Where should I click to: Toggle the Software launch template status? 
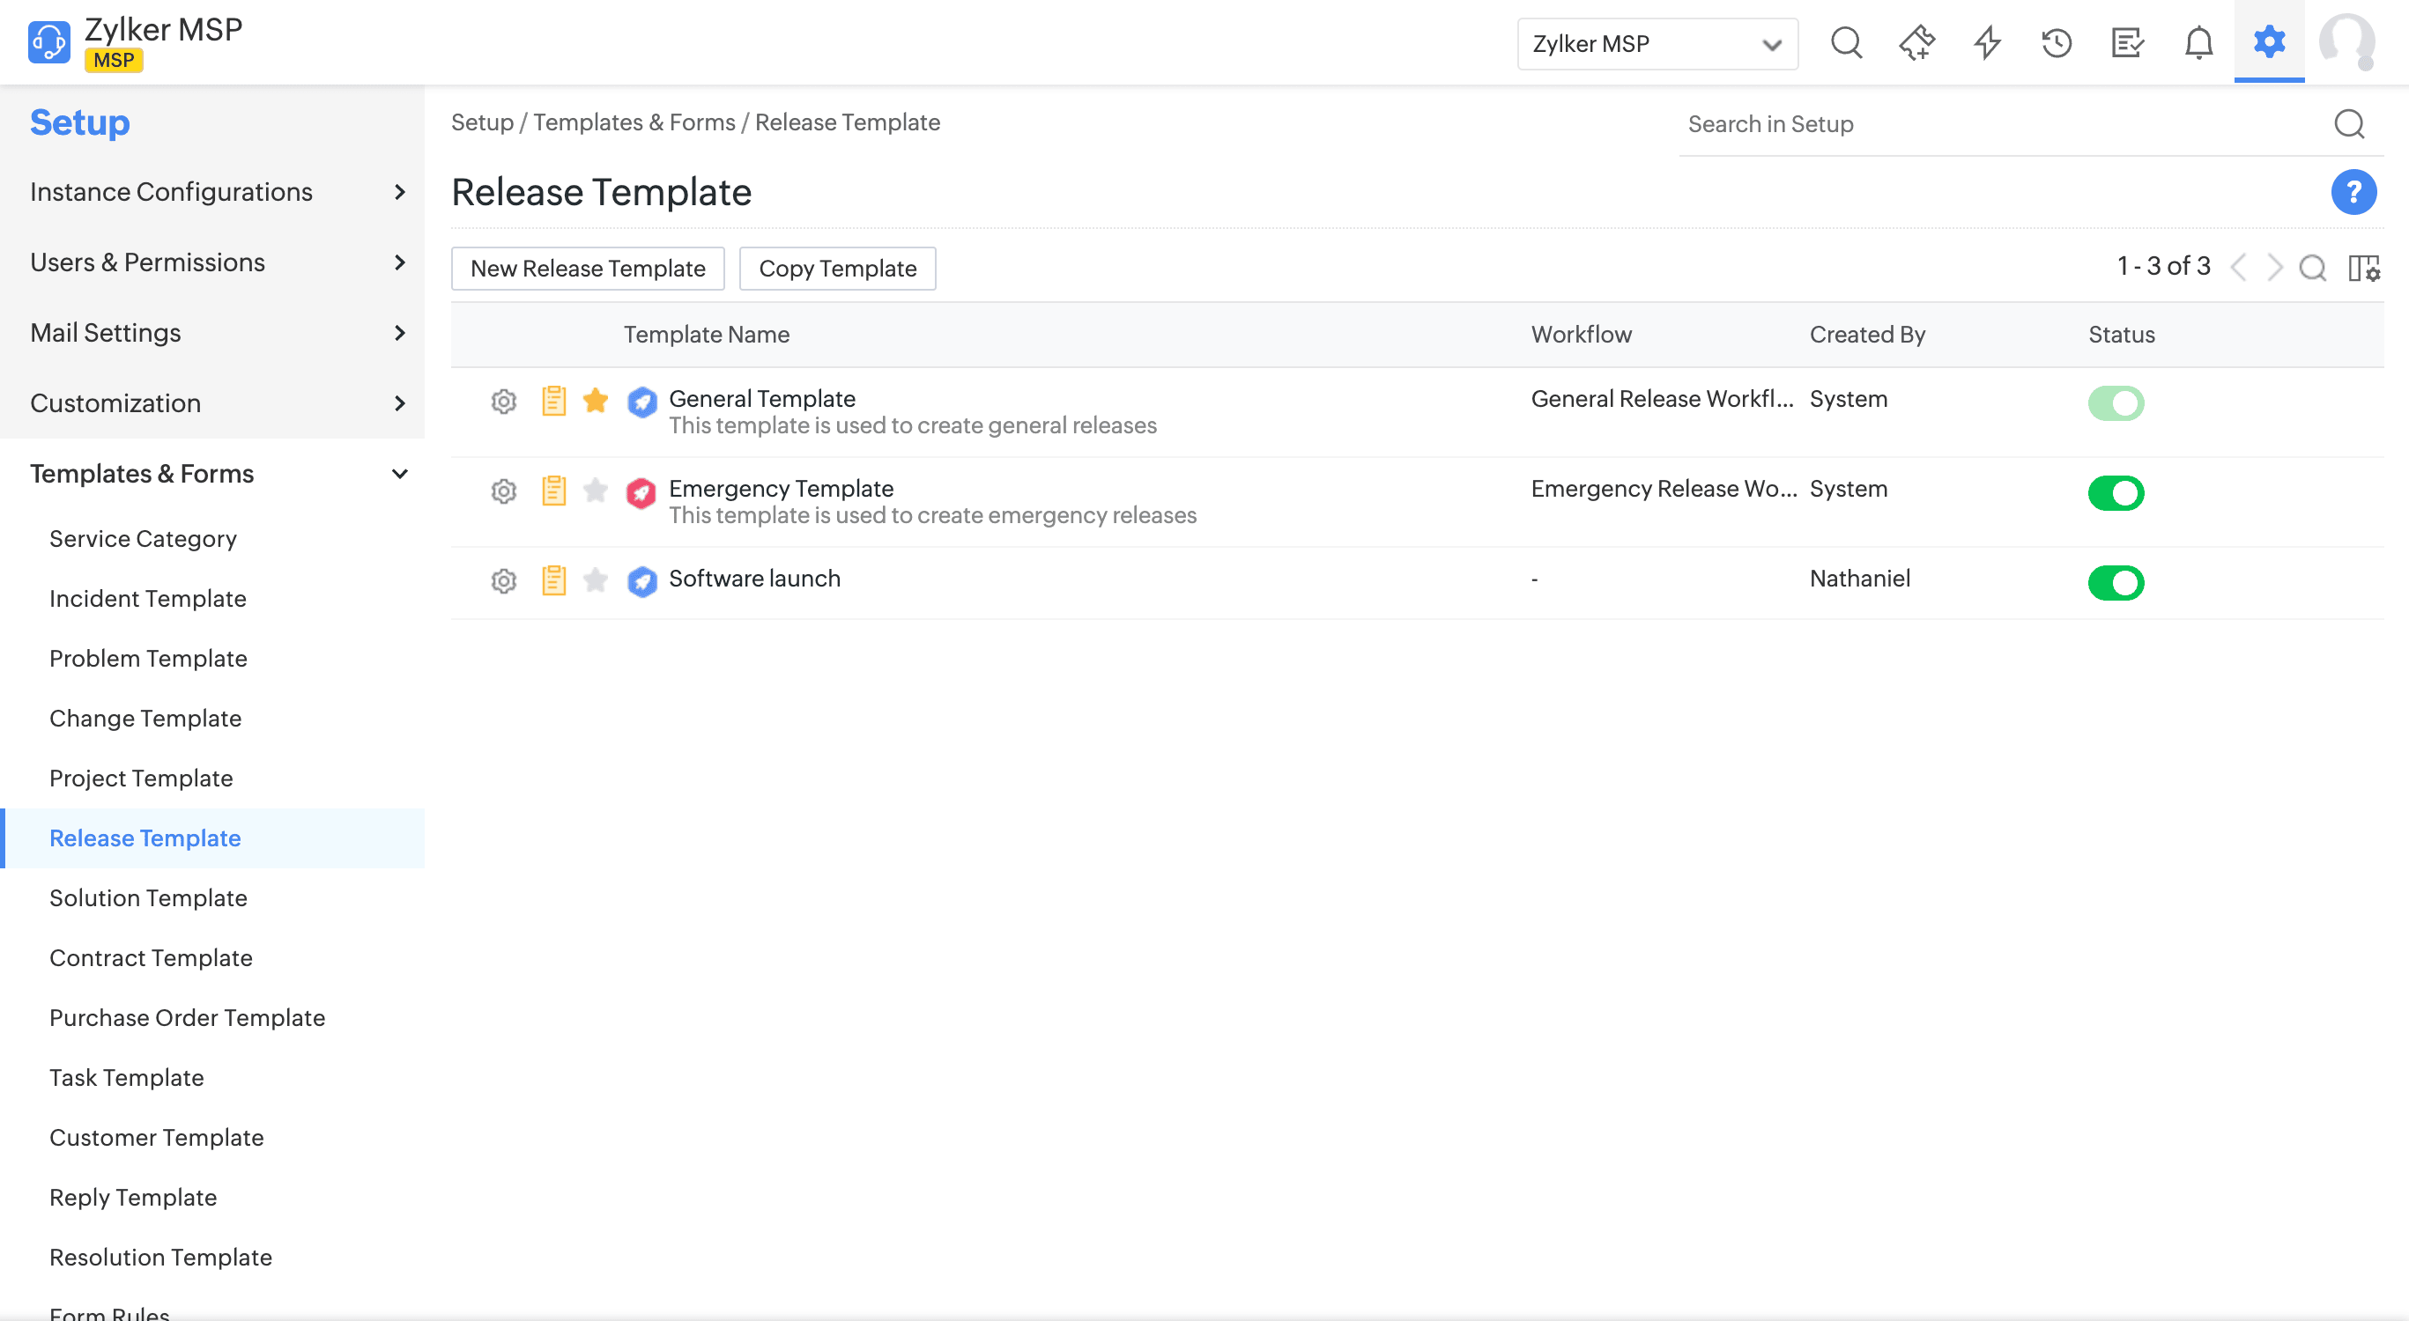coord(2116,583)
